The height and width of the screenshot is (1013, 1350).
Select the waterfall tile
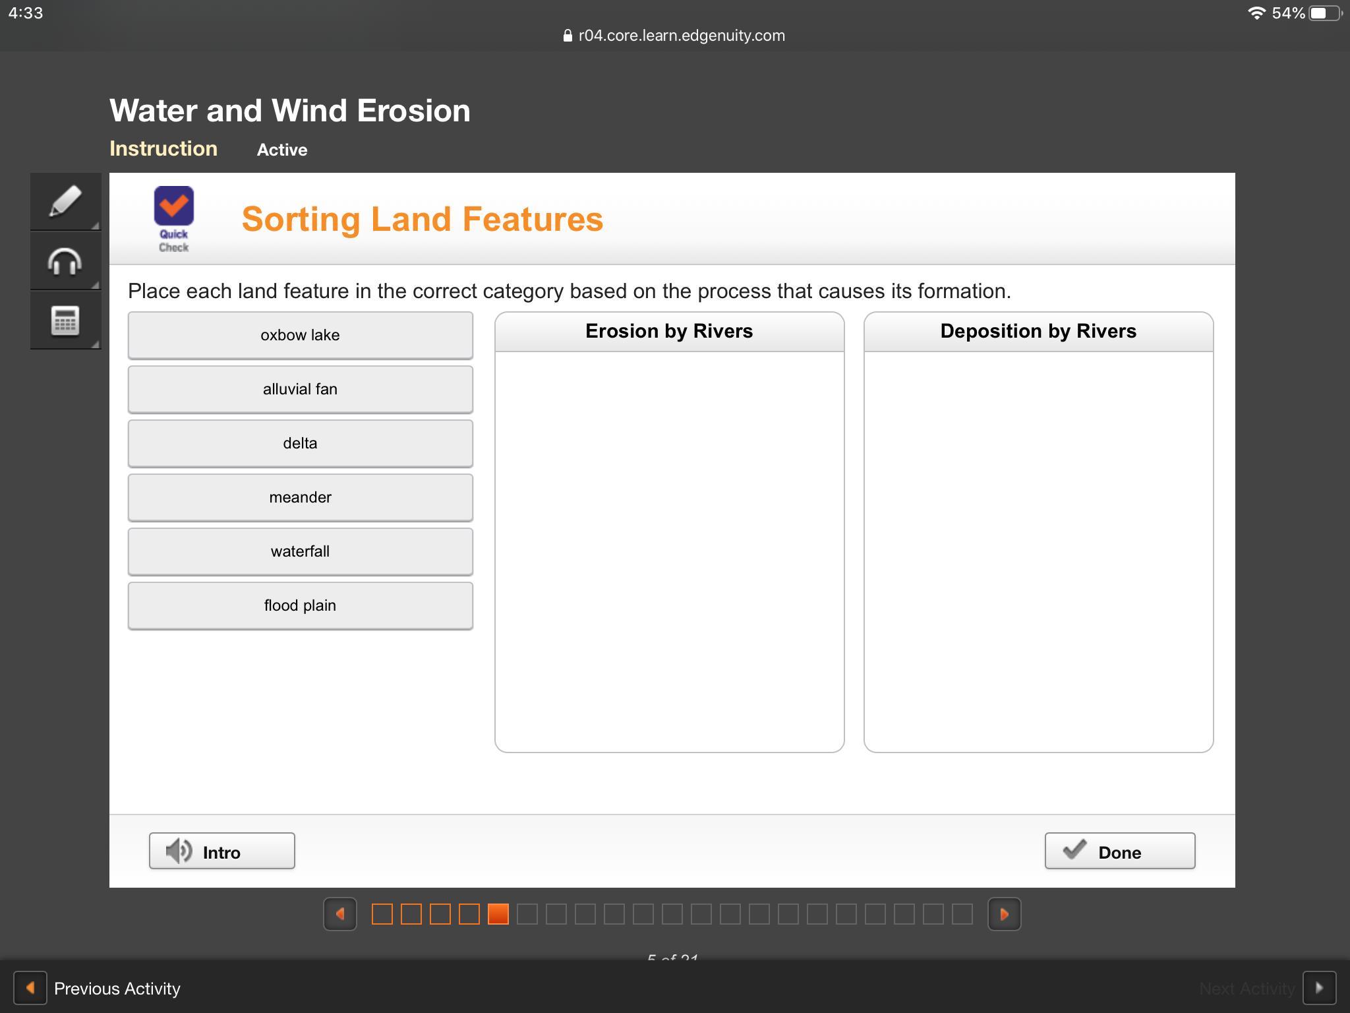click(x=300, y=551)
